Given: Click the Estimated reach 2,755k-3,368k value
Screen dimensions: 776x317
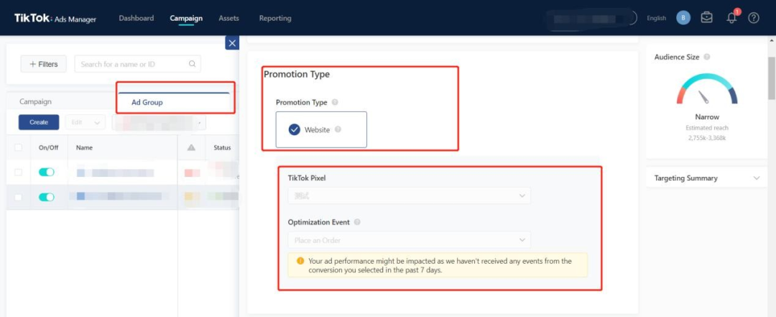Looking at the screenshot, I should point(707,138).
